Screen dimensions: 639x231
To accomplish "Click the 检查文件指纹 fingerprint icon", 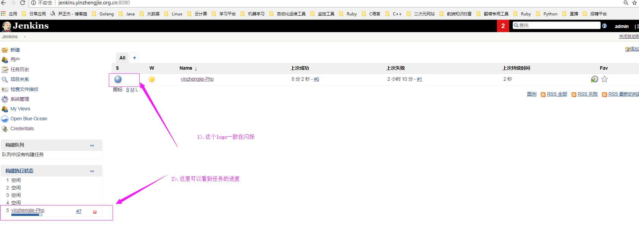I will point(5,90).
